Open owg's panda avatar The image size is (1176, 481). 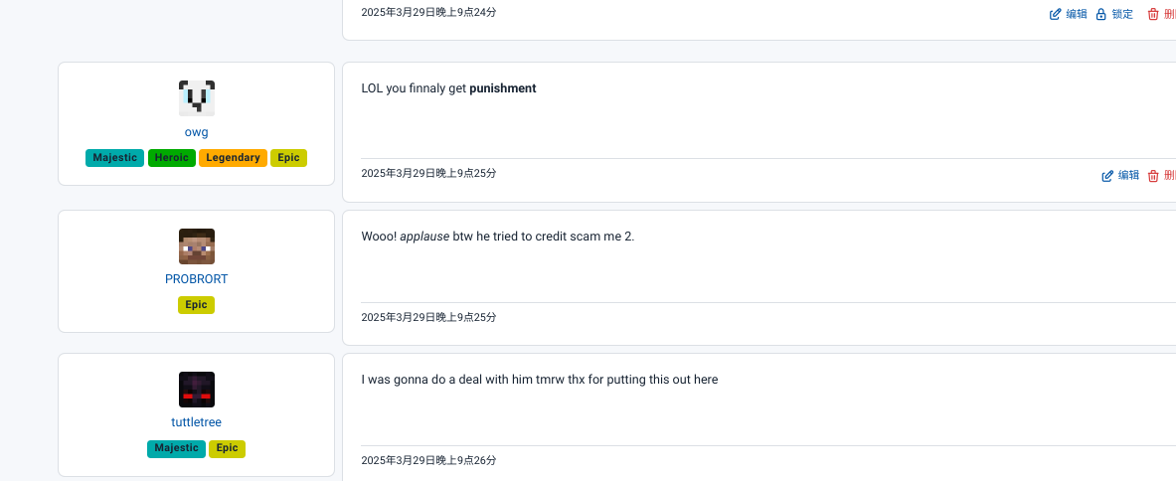pos(197,98)
